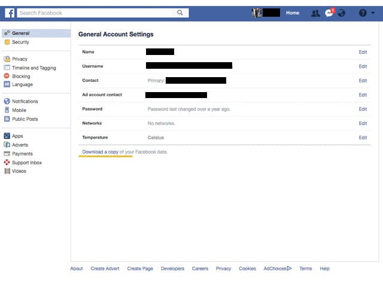This screenshot has width=383, height=287.
Task: Click the Adverts icon
Action: tap(7, 145)
